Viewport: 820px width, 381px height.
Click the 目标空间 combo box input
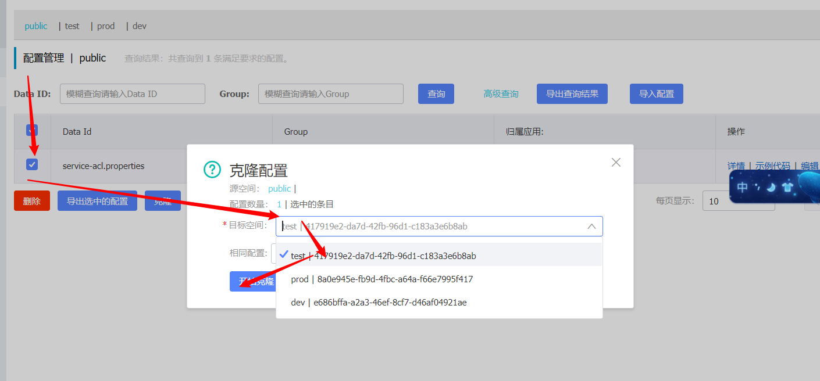click(x=439, y=227)
